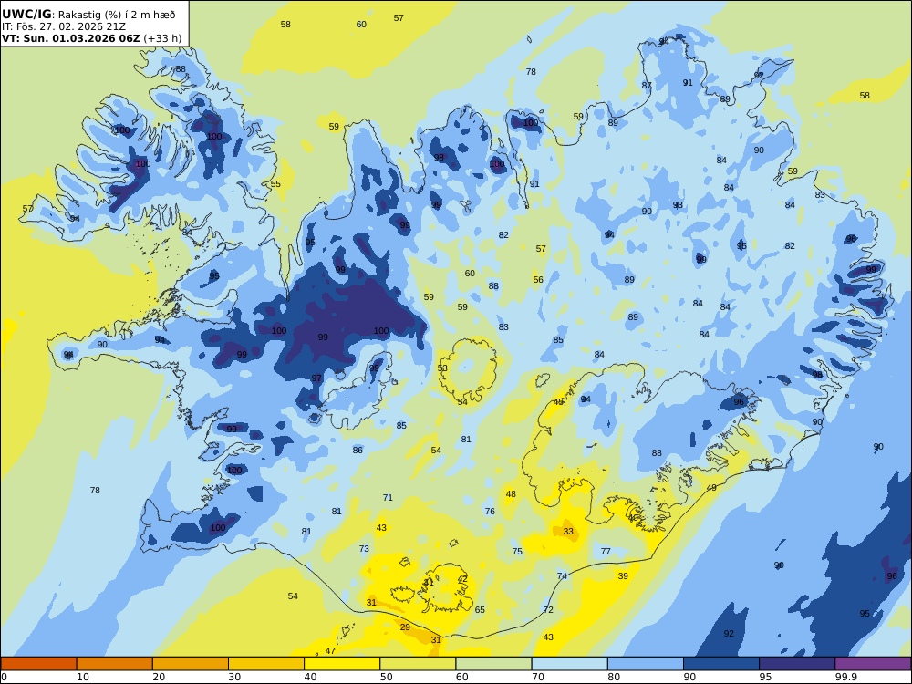Click the 'IT: Fös. 27. 02. 2026 21Z' line
Screen dimensions: 912x684
point(64,26)
